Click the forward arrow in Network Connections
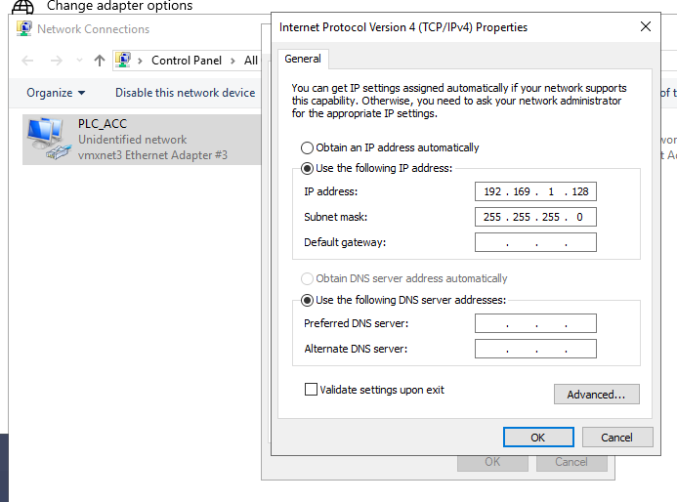 [x=55, y=61]
